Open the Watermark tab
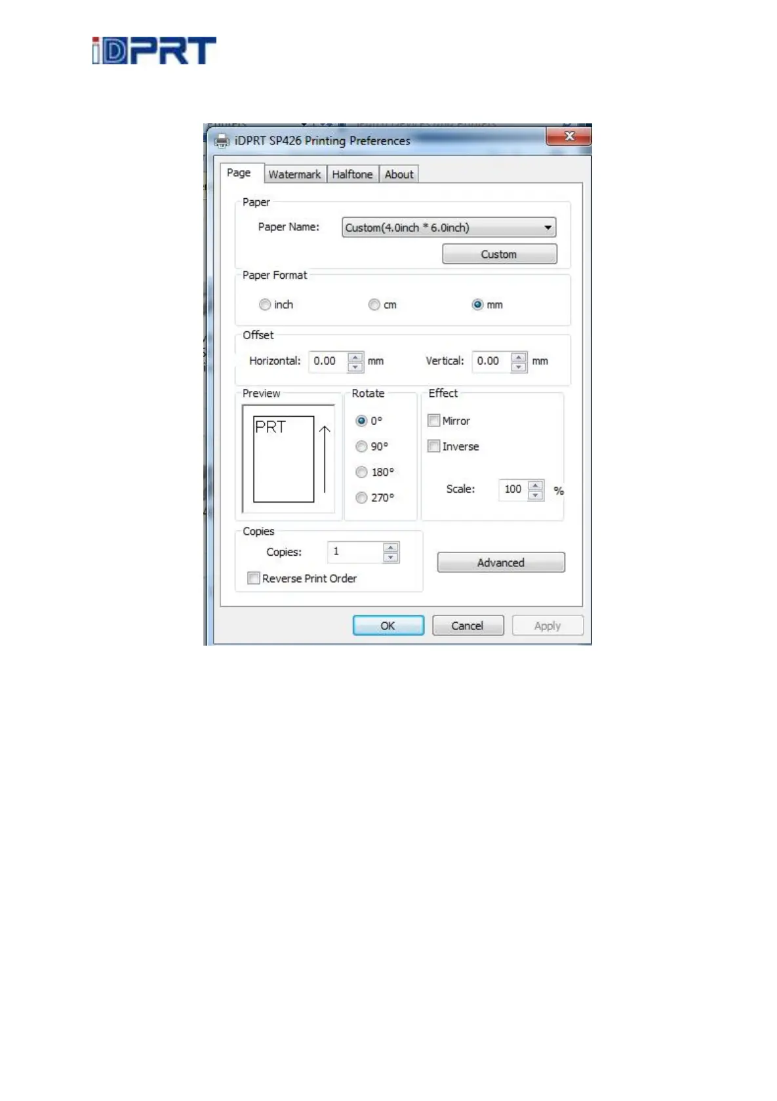This screenshot has height=1101, width=777. pos(294,175)
